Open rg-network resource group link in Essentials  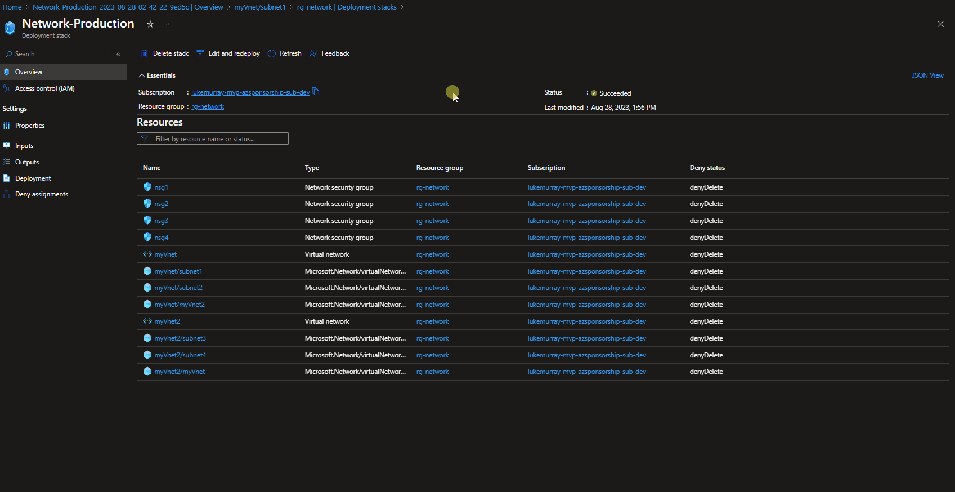pos(208,106)
